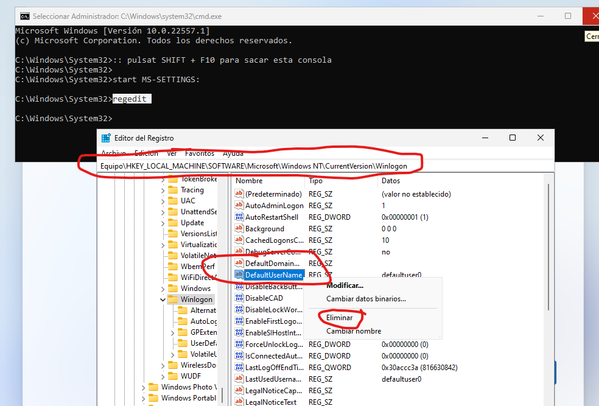599x406 pixels.
Task: Choose Eliminar from the context menu
Action: [339, 317]
